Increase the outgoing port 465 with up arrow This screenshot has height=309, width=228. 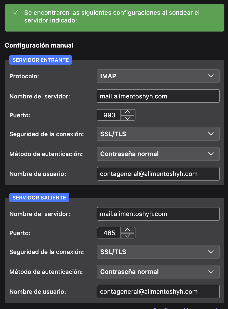[127, 230]
